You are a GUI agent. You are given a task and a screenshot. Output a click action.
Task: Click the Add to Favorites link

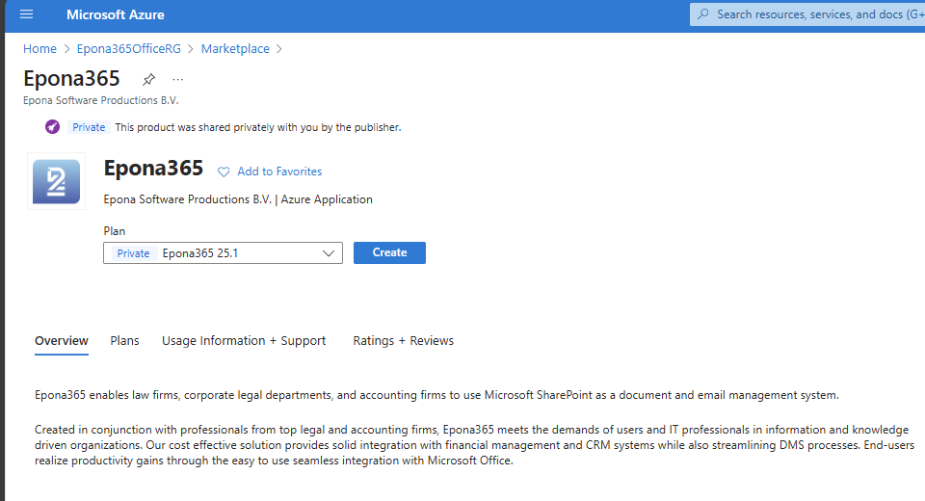coord(279,171)
